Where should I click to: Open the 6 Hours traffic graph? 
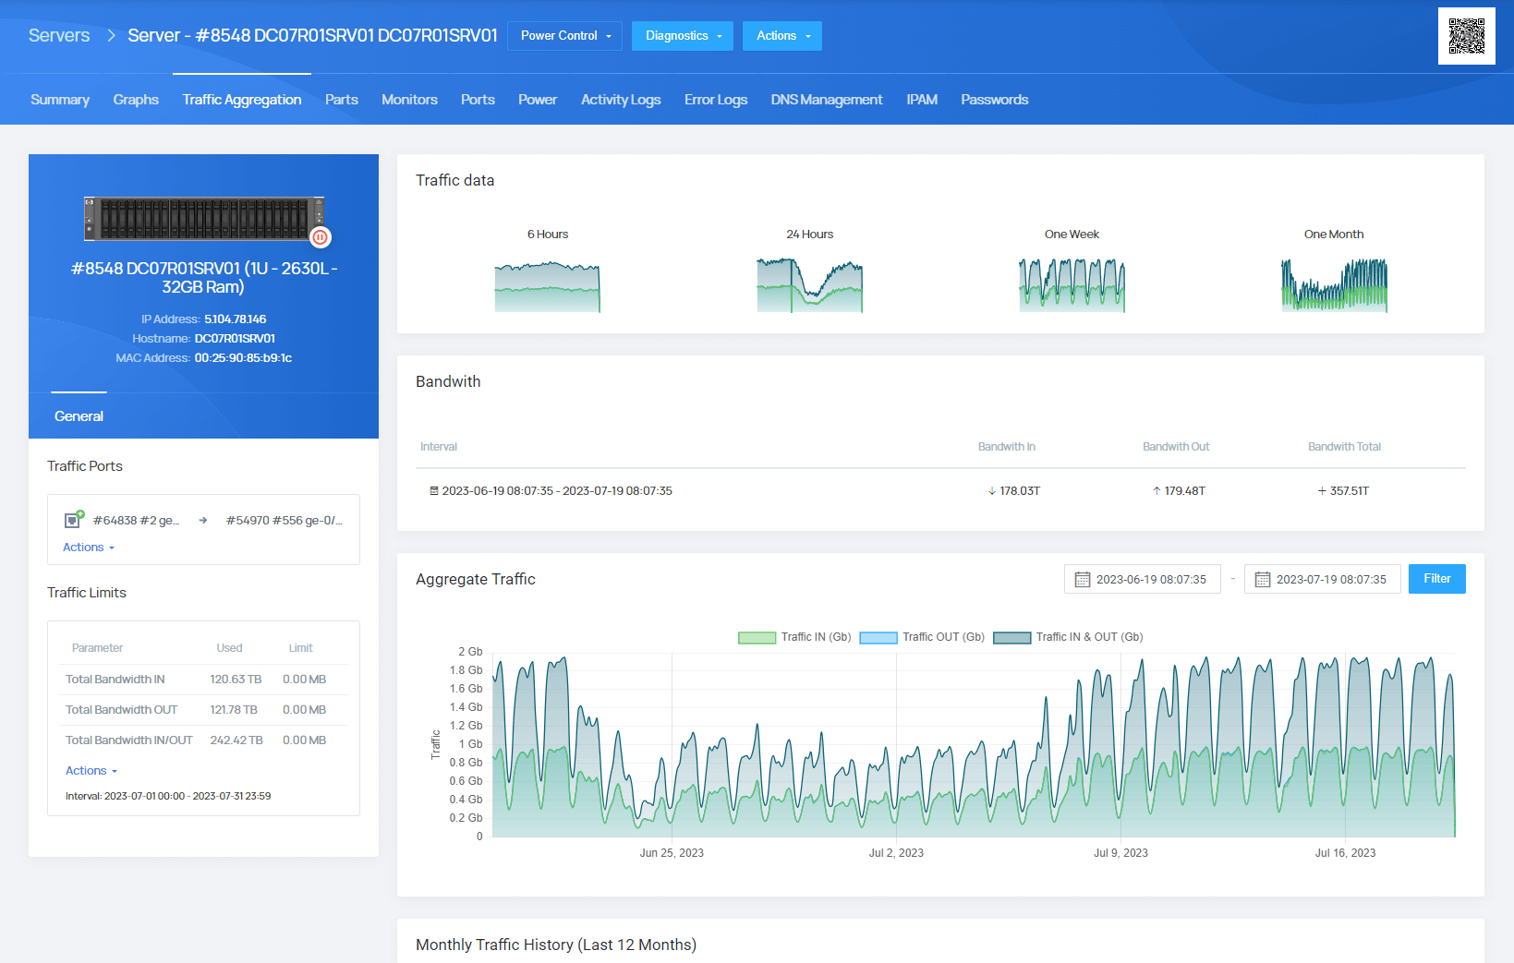click(548, 286)
